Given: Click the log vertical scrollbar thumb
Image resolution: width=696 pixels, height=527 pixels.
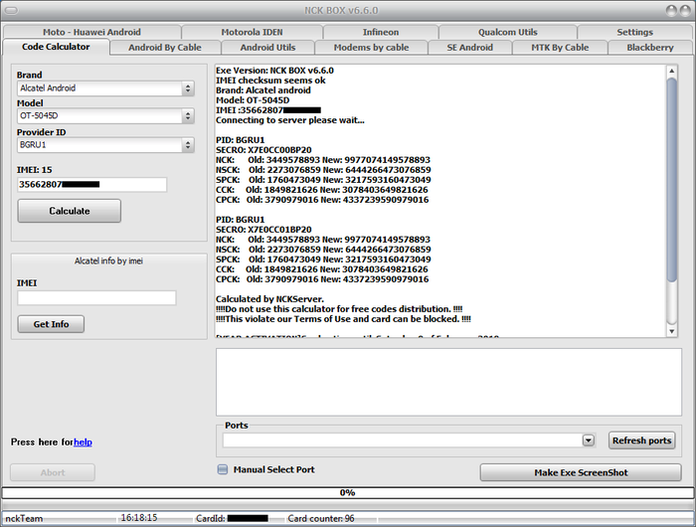Looking at the screenshot, I should pyautogui.click(x=672, y=180).
